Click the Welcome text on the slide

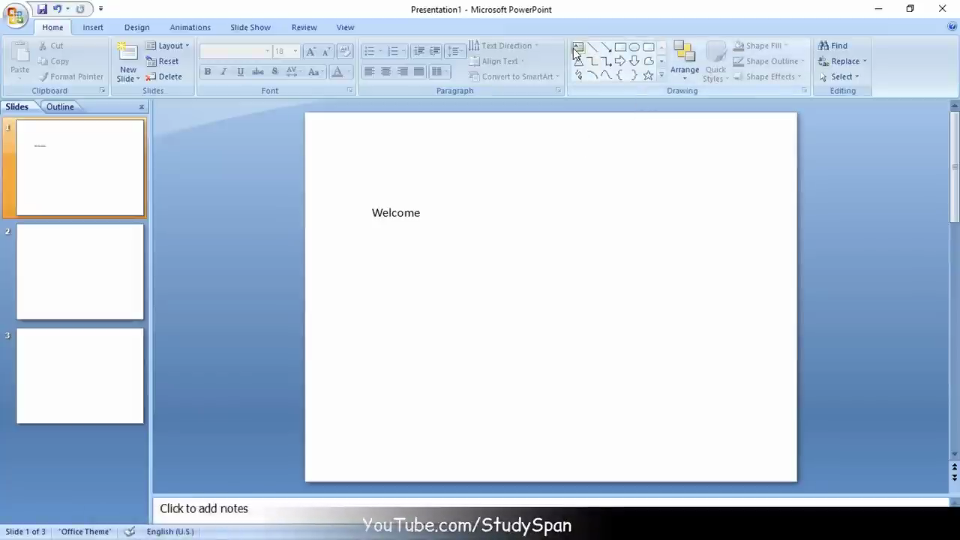[x=396, y=213]
